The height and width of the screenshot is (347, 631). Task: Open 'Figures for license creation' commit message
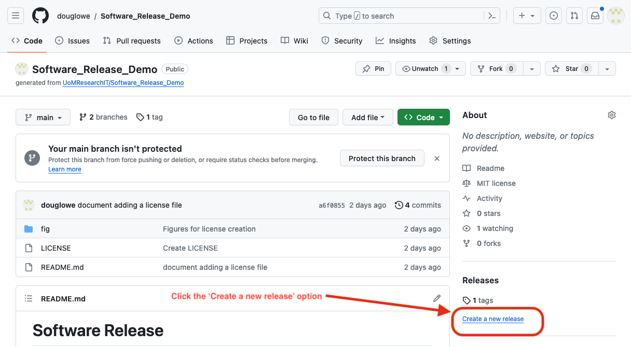click(209, 229)
